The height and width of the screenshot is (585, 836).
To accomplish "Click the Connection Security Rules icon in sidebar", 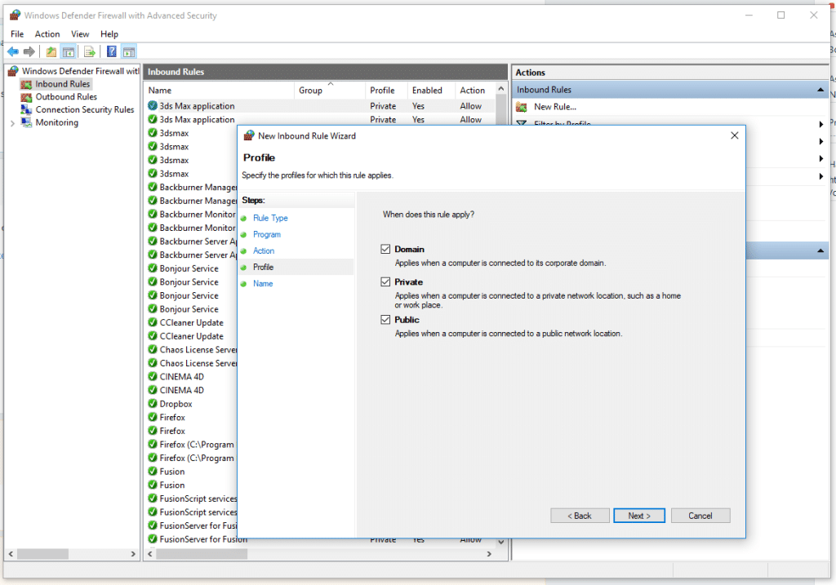I will coord(27,109).
